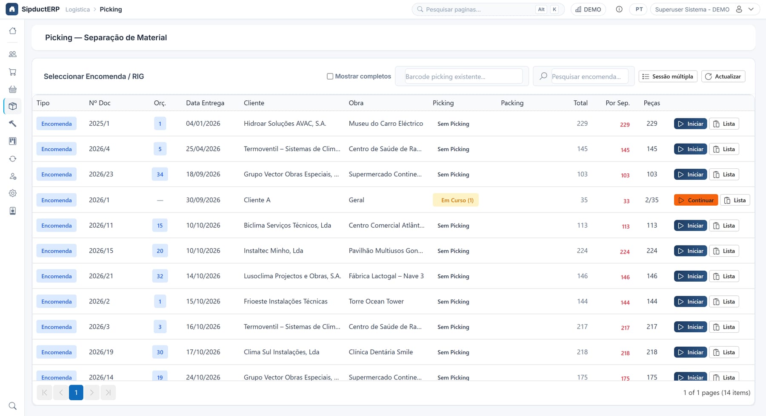Viewport: 766px width, 416px height.
Task: Jump to first page arrow
Action: [x=45, y=393]
